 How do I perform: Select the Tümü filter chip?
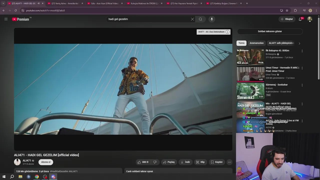[x=241, y=43]
